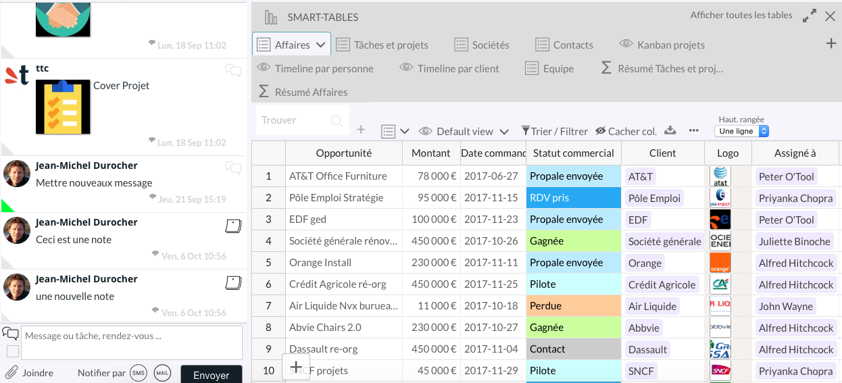This screenshot has height=383, width=842.
Task: Click magnifier icon in Trouver search box
Action: click(x=337, y=120)
